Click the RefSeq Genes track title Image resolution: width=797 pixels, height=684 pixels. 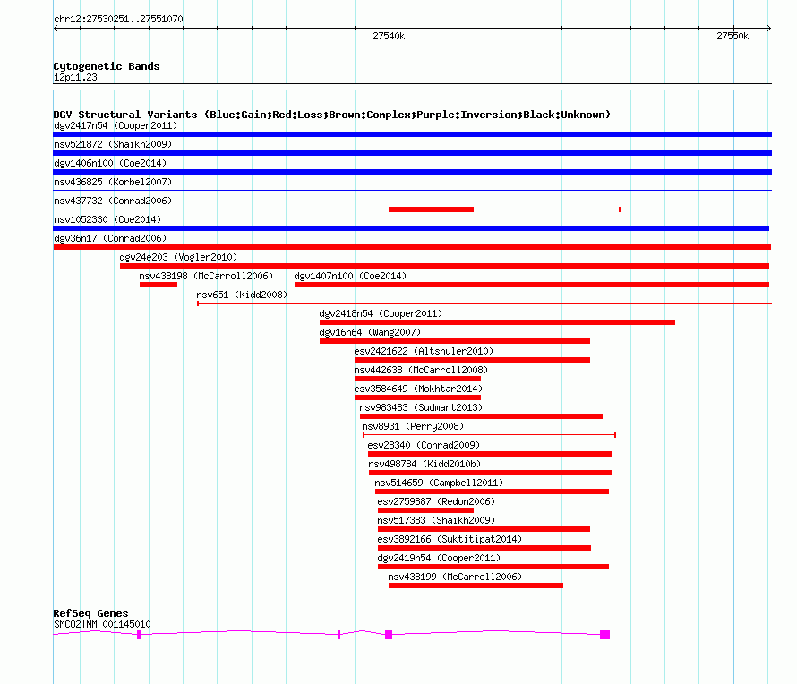90,613
